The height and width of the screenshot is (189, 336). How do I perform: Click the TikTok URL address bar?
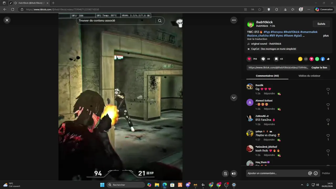pyautogui.click(x=131, y=9)
